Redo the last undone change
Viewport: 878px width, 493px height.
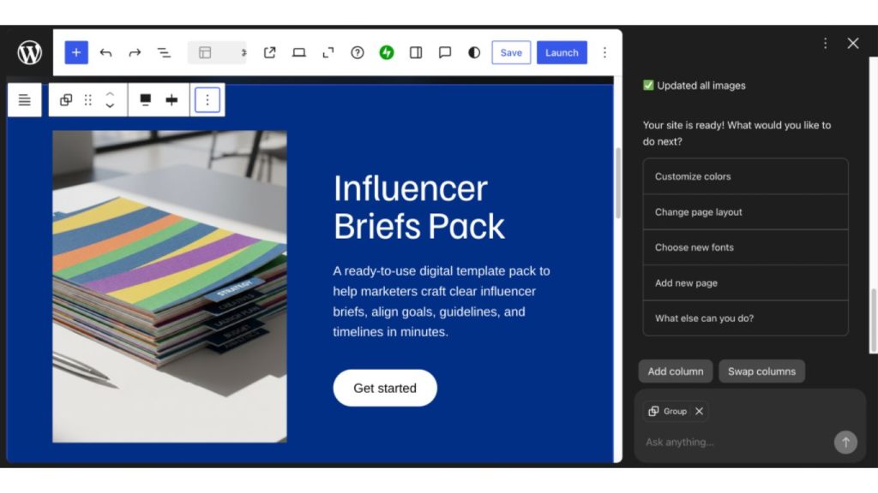[x=135, y=53]
